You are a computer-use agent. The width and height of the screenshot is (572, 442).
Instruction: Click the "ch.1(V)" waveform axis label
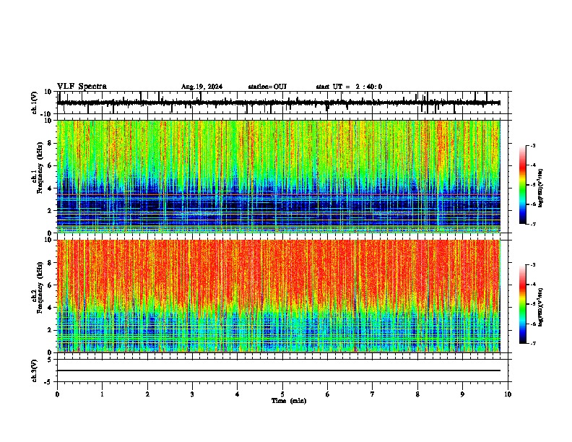[35, 103]
